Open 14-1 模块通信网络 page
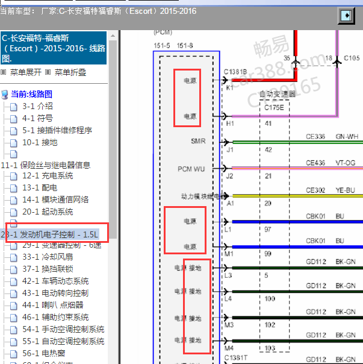The image size is (363, 364). point(55,200)
